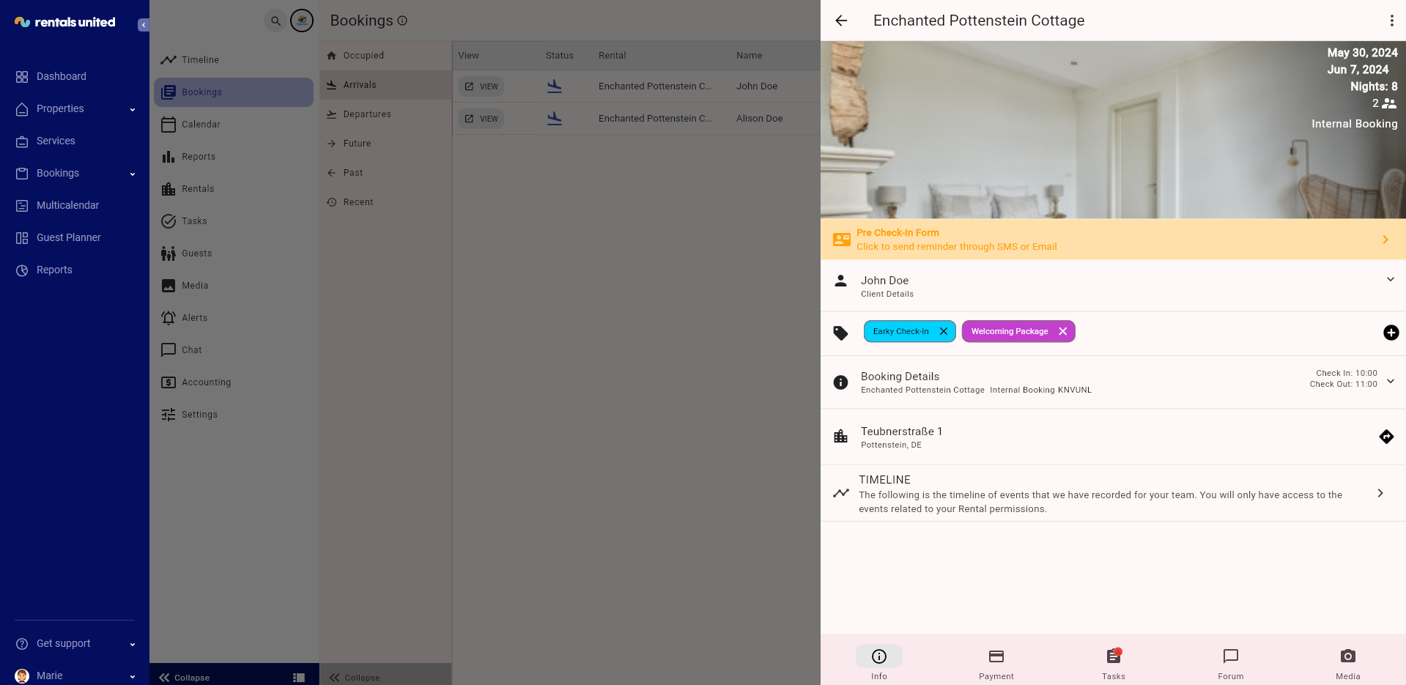The height and width of the screenshot is (685, 1406).
Task: Select Future bookings filter
Action: (385, 144)
